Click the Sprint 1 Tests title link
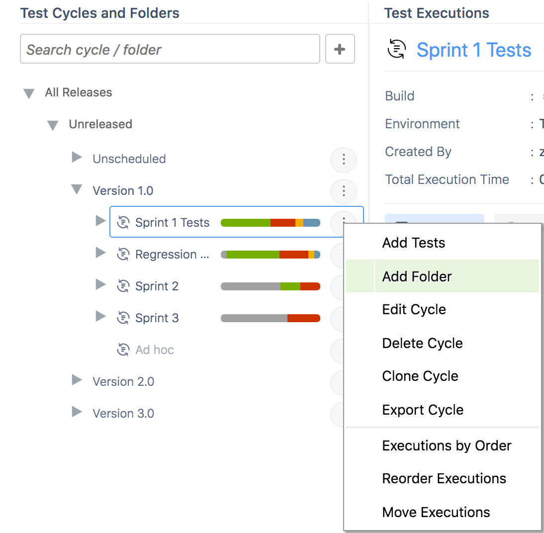Image resolution: width=544 pixels, height=533 pixels. click(x=473, y=50)
